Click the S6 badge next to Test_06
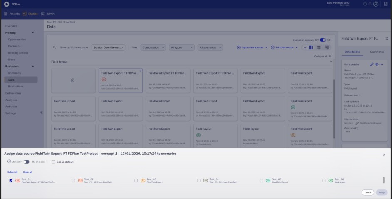The width and height of the screenshot is (392, 199). pos(331,180)
